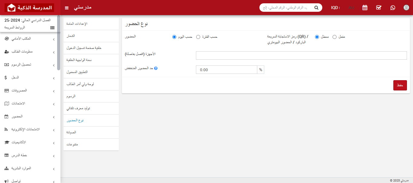Click the IQD currency selector
The image size is (413, 183).
(x=335, y=8)
